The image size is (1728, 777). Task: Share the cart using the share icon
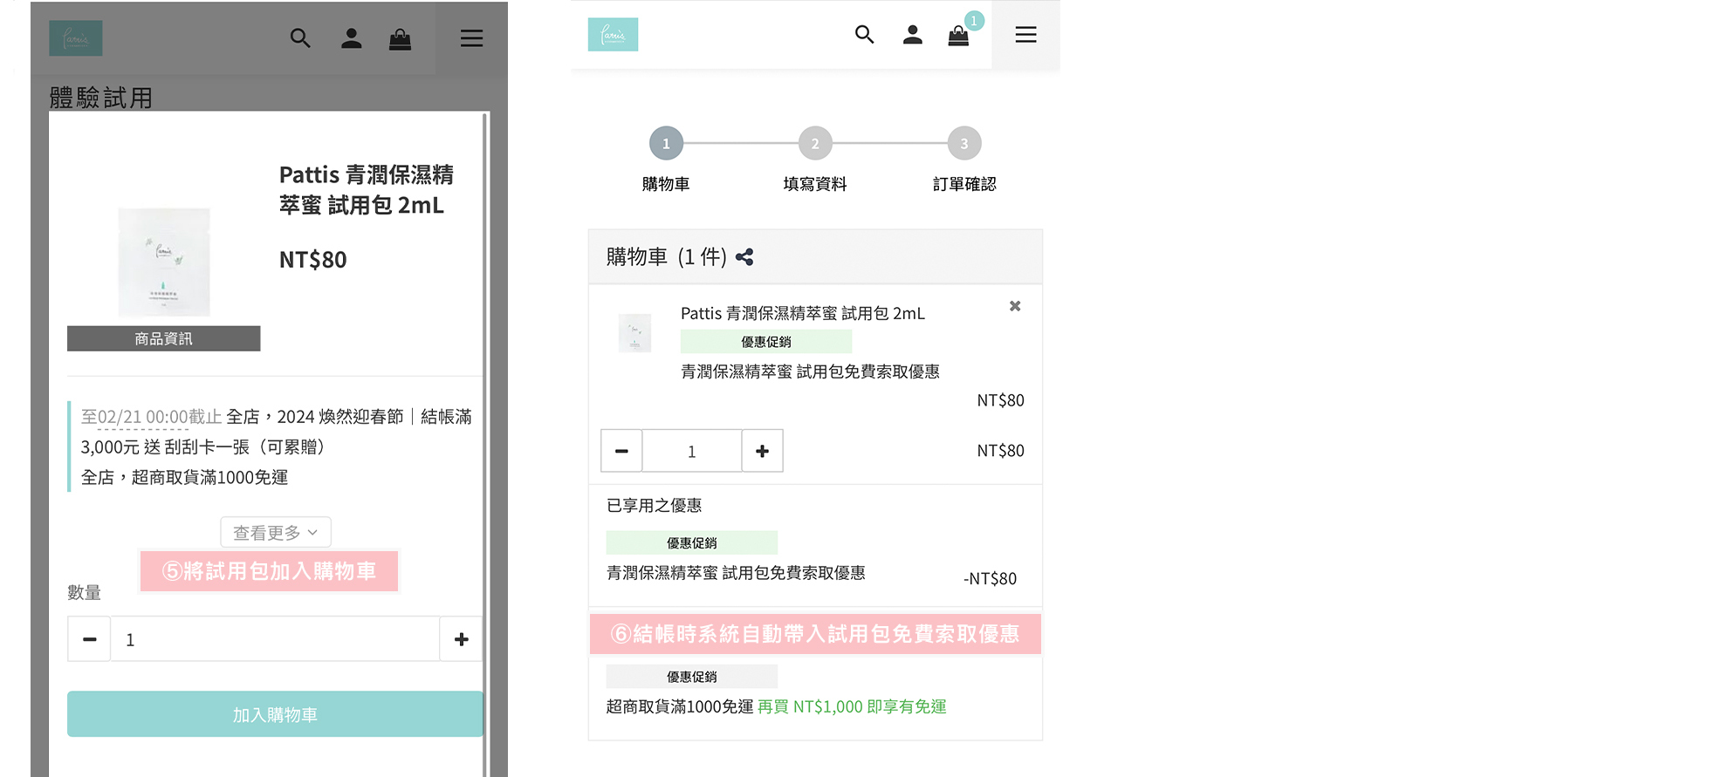[744, 257]
